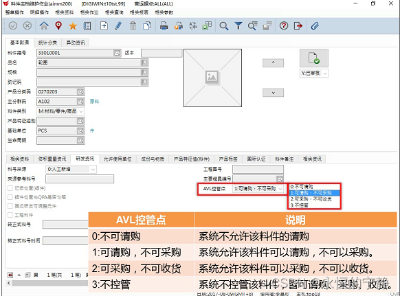Open lookup icon in 生命周期 field
Screen dimensions: 400x296
80,141
